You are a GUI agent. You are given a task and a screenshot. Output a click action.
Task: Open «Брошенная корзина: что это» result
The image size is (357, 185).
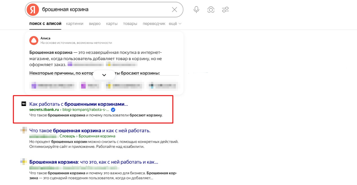(x=94, y=162)
